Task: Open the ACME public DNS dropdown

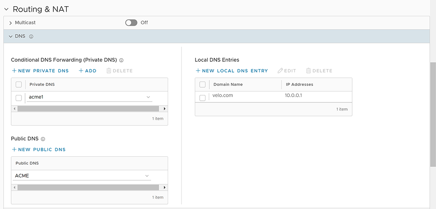Action: pos(147,176)
